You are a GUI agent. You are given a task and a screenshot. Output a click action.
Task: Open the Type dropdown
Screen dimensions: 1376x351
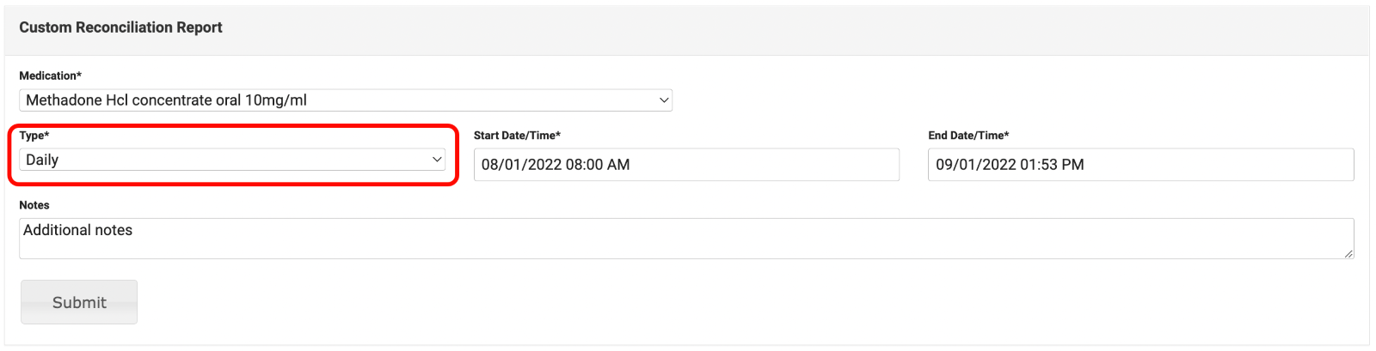click(231, 160)
